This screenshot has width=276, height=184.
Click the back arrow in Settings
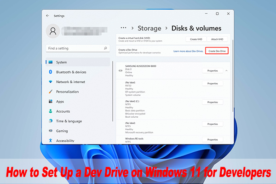coord(47,16)
